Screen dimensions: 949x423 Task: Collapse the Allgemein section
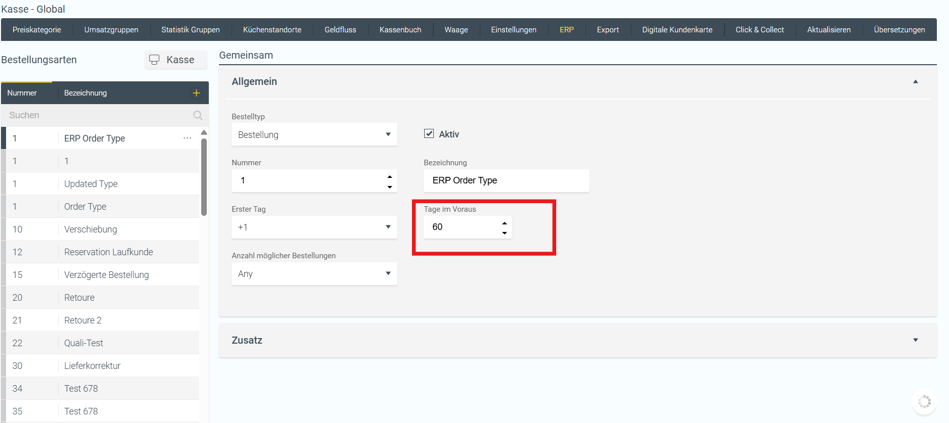click(915, 81)
